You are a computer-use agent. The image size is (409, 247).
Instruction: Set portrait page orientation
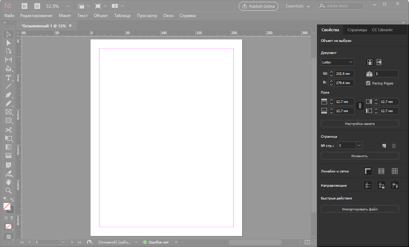pyautogui.click(x=370, y=62)
